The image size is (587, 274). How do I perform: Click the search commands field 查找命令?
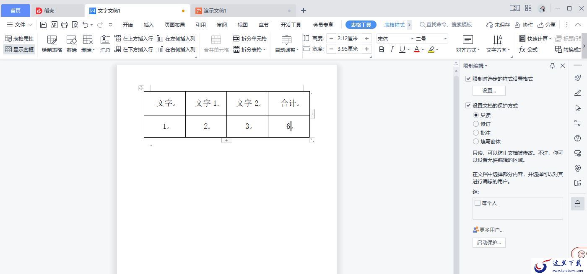tap(446, 25)
